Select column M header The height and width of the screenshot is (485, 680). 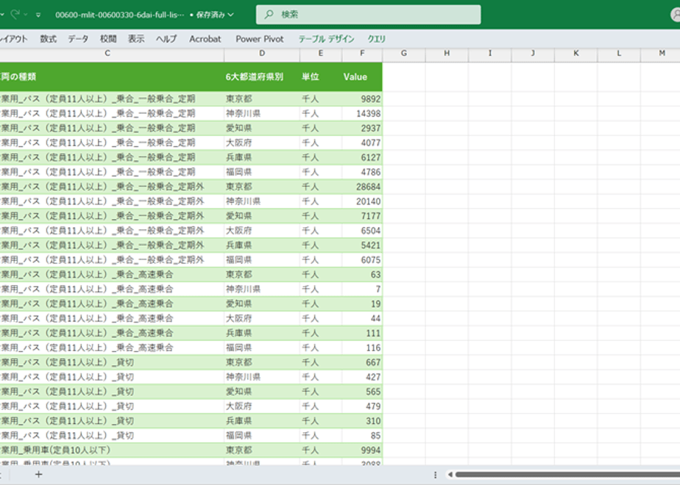[x=662, y=53]
